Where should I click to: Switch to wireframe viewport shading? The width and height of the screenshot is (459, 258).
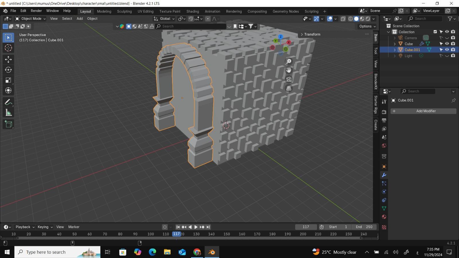click(x=351, y=19)
